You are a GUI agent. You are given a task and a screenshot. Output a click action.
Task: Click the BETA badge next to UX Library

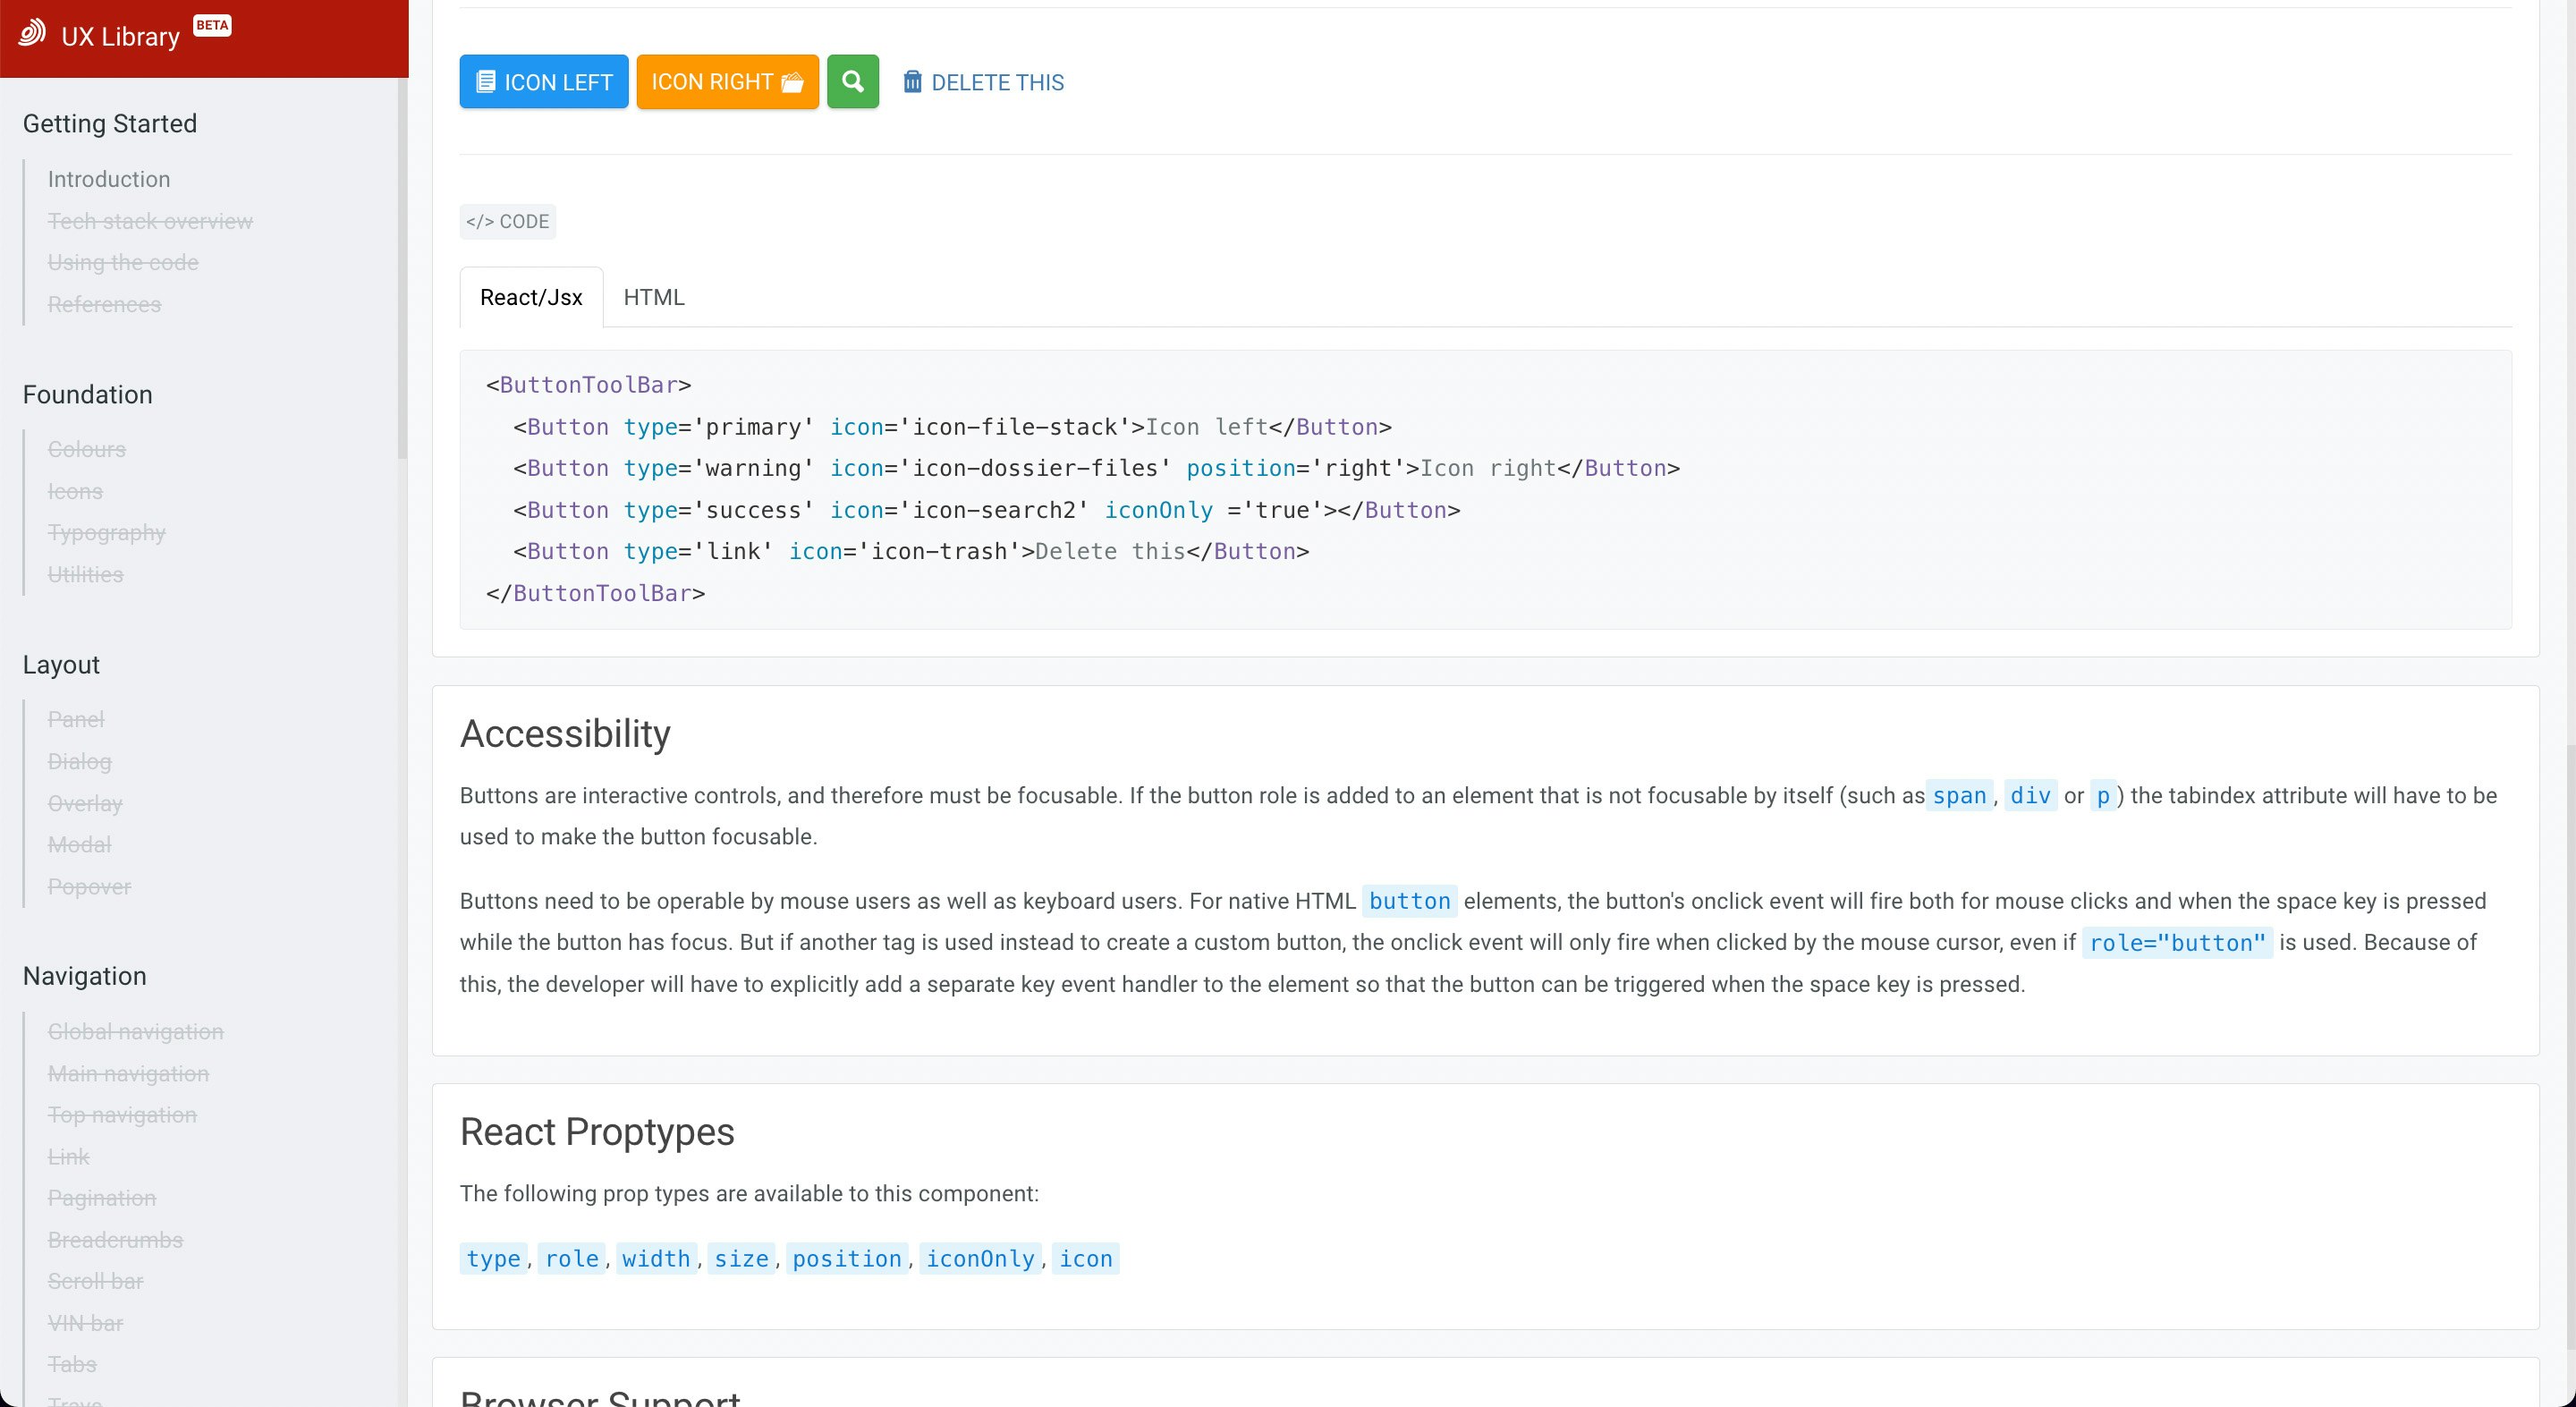(211, 25)
